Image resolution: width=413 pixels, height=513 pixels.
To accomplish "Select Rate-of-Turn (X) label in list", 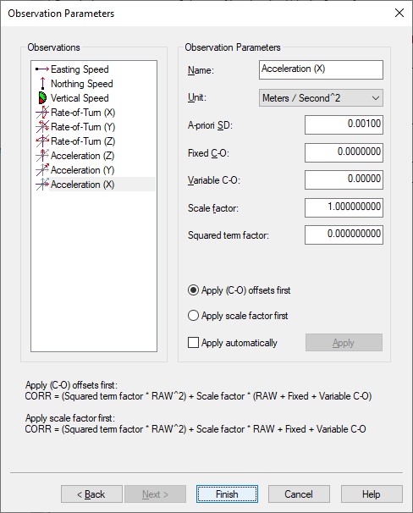I will 83,113.
